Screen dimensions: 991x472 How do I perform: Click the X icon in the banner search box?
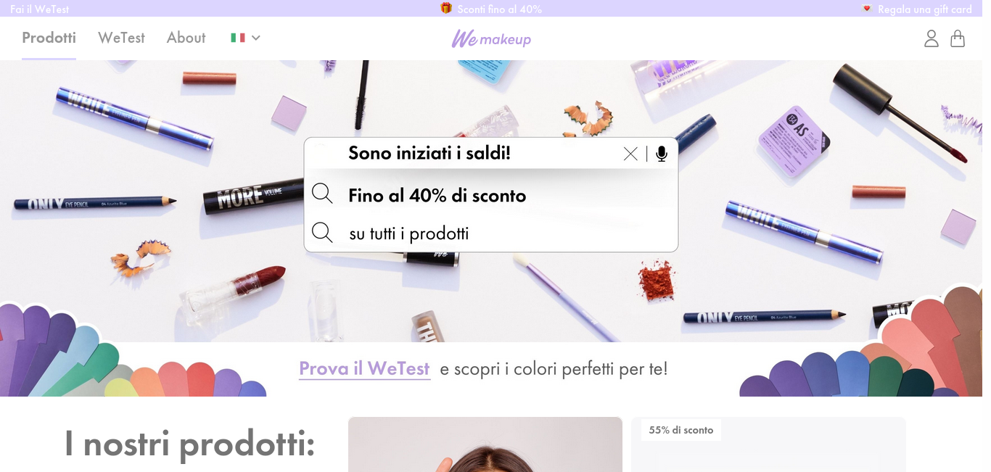pyautogui.click(x=630, y=154)
